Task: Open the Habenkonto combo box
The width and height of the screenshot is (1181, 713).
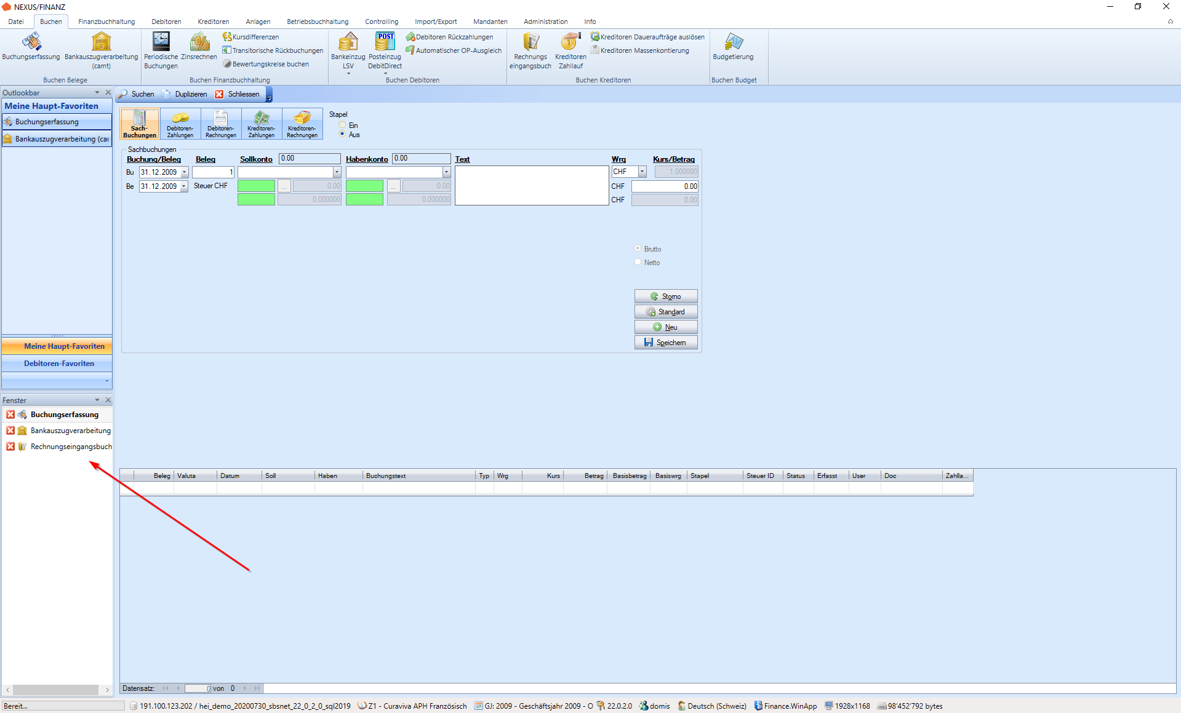Action: [x=446, y=172]
